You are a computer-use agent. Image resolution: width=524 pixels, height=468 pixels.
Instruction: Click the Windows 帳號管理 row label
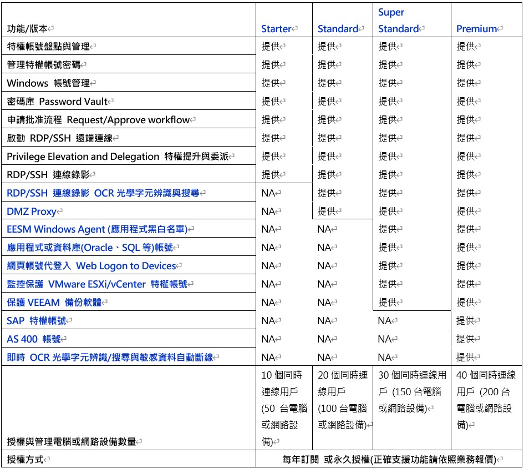[x=48, y=83]
